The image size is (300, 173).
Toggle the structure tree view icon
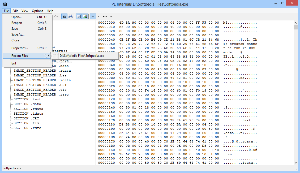(x=64, y=16)
